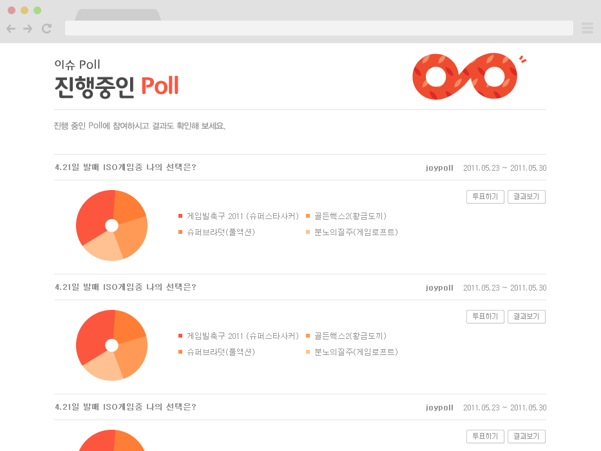
Task: Open the first poll title 4.21일 발매 ISO게임중
Action: tap(126, 168)
